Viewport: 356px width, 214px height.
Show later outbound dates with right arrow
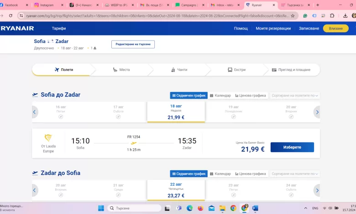(x=317, y=112)
